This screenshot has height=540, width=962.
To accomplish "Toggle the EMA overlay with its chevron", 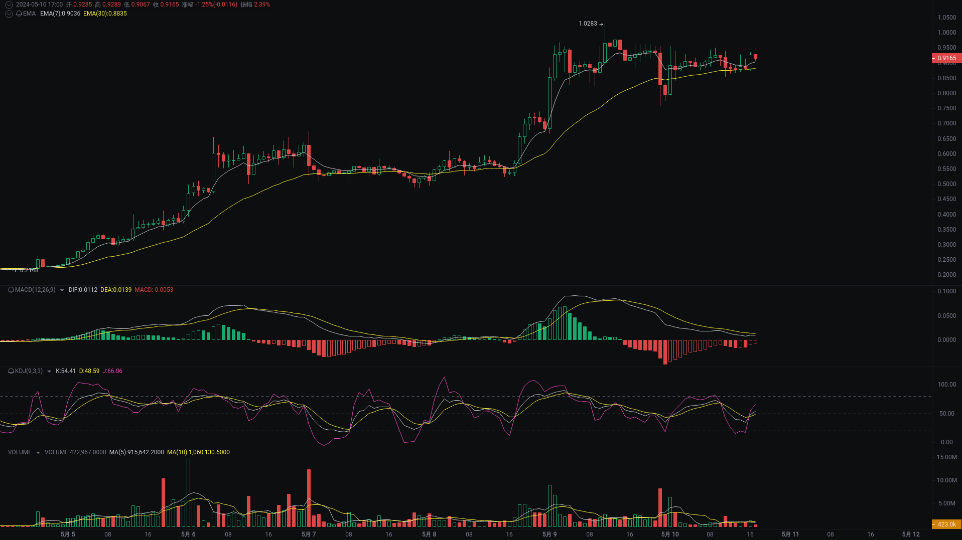I will [9, 14].
